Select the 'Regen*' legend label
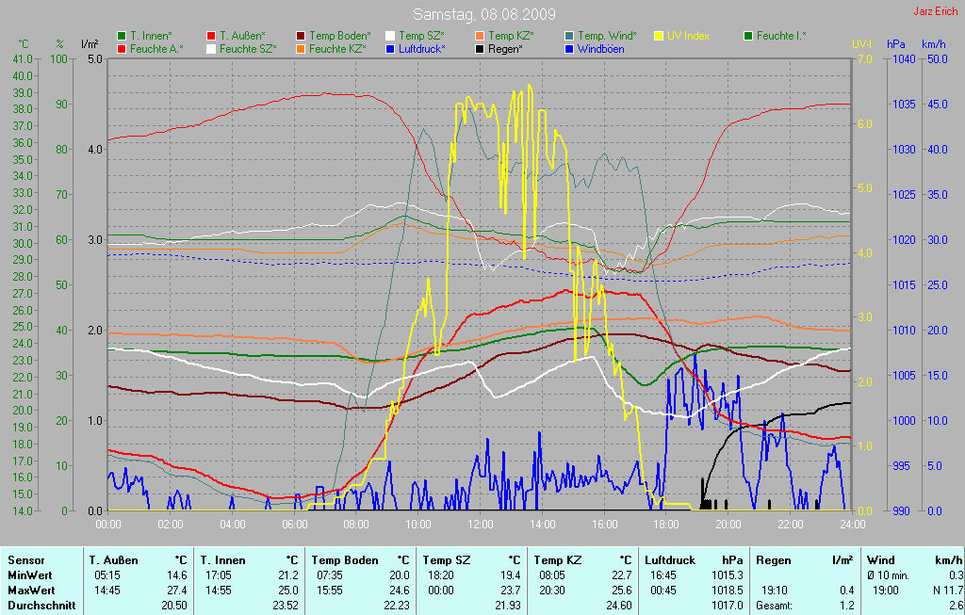 (x=506, y=49)
